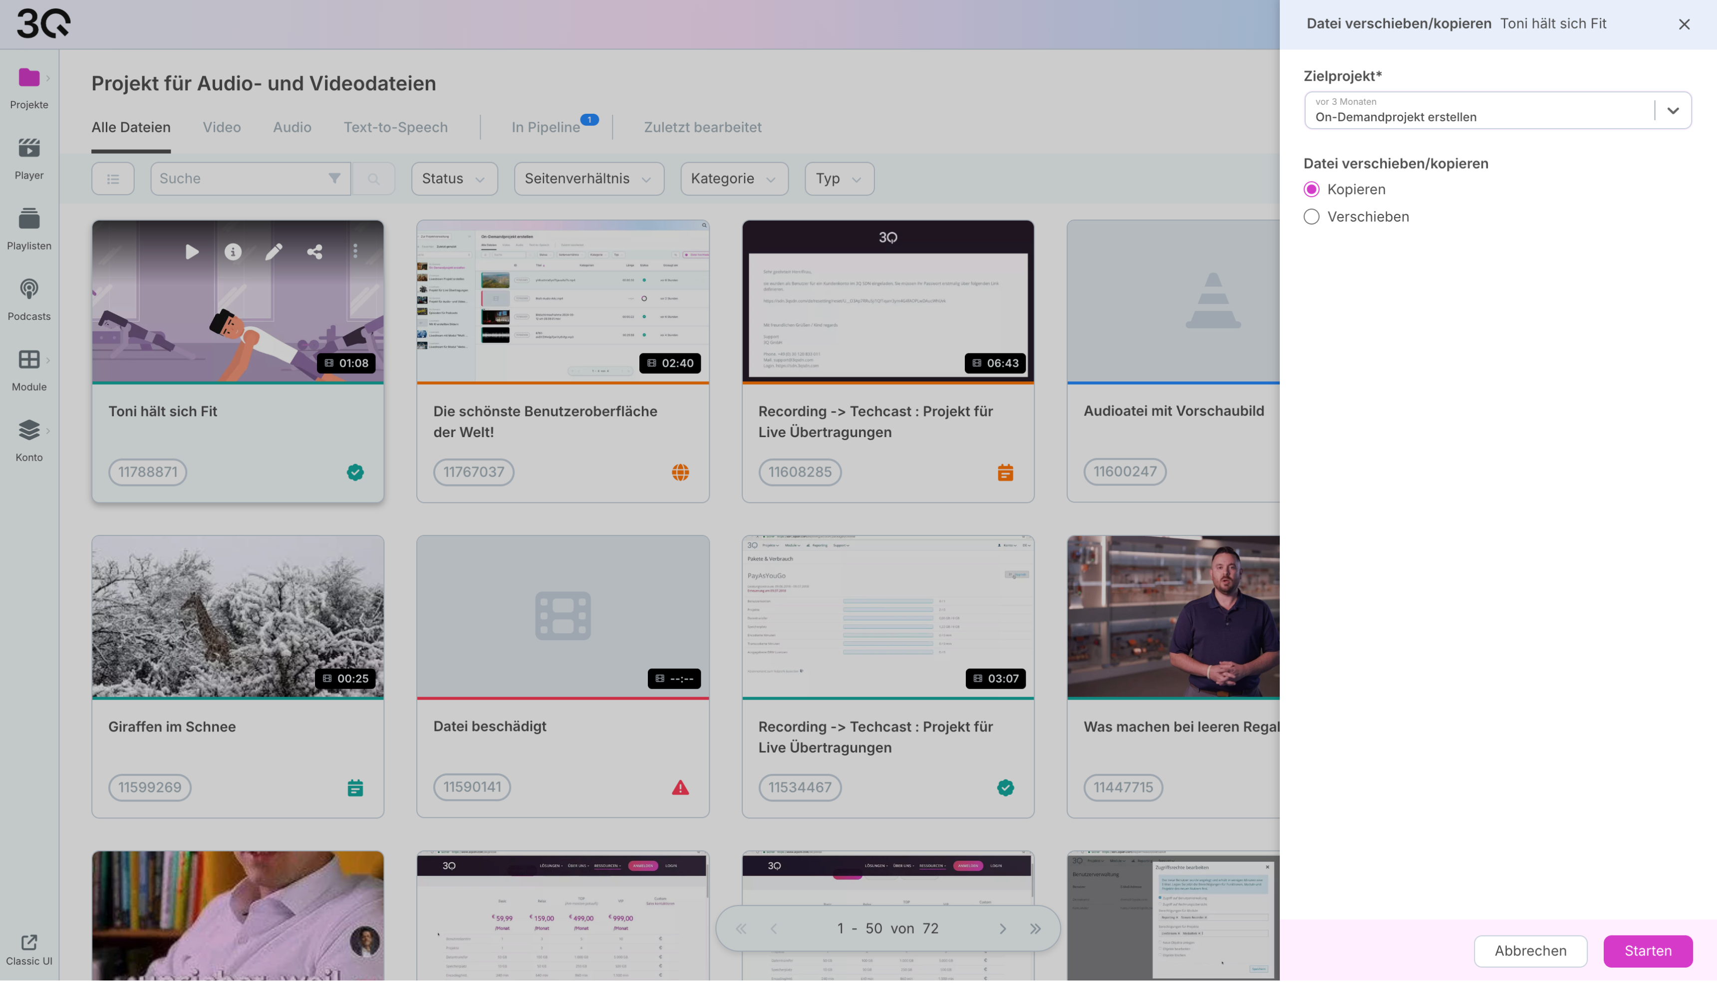1717x984 pixels.
Task: Click the pencil edit icon on first card
Action: (x=274, y=252)
